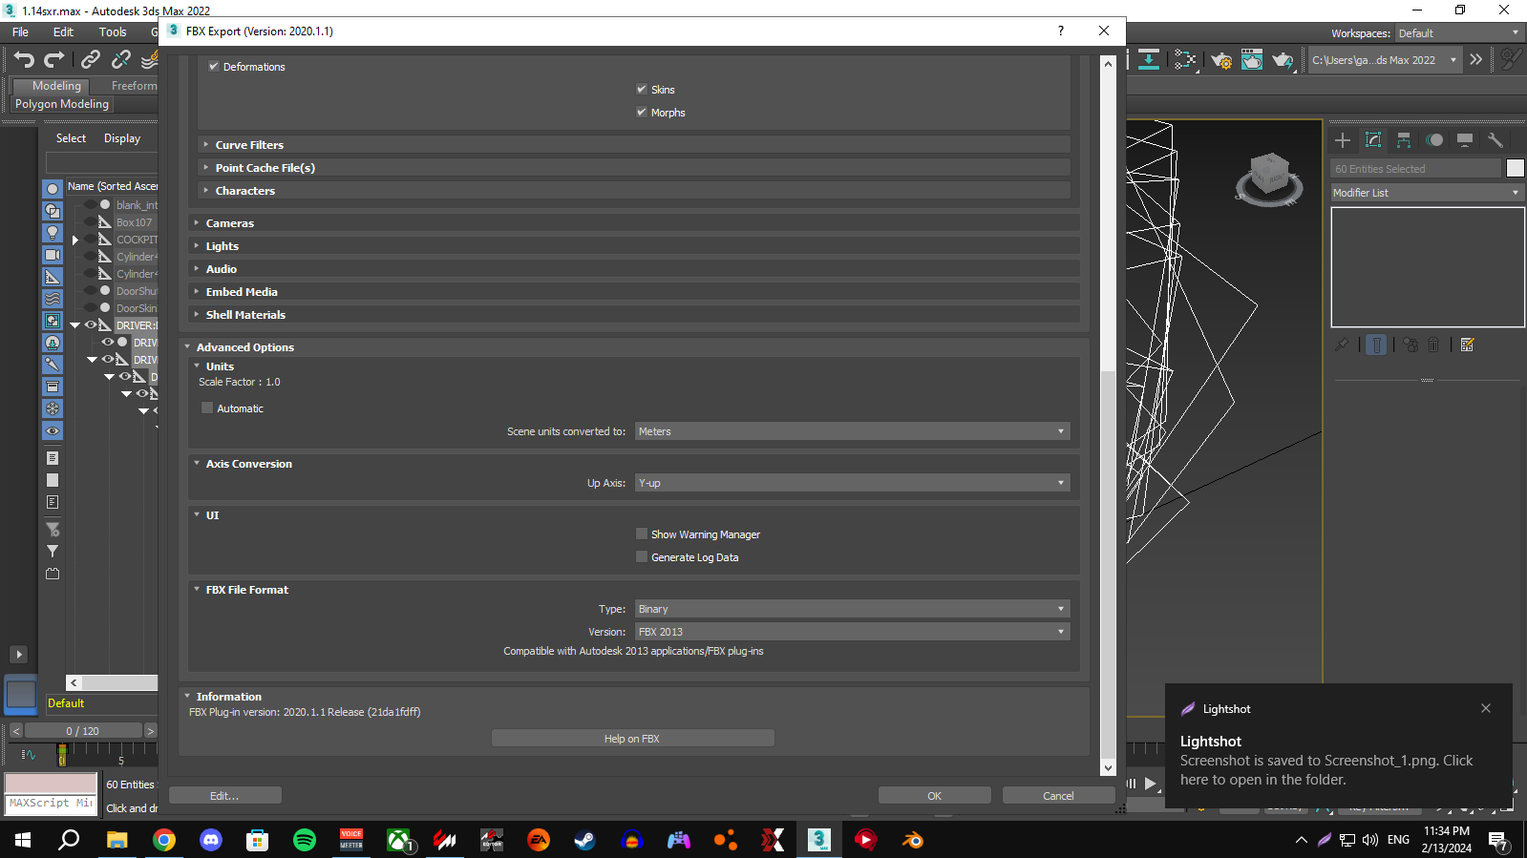The image size is (1527, 858).
Task: Open the Edit menu
Action: (x=63, y=32)
